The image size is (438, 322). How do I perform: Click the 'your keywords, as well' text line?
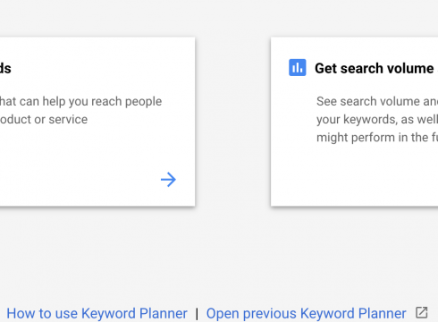pos(377,120)
